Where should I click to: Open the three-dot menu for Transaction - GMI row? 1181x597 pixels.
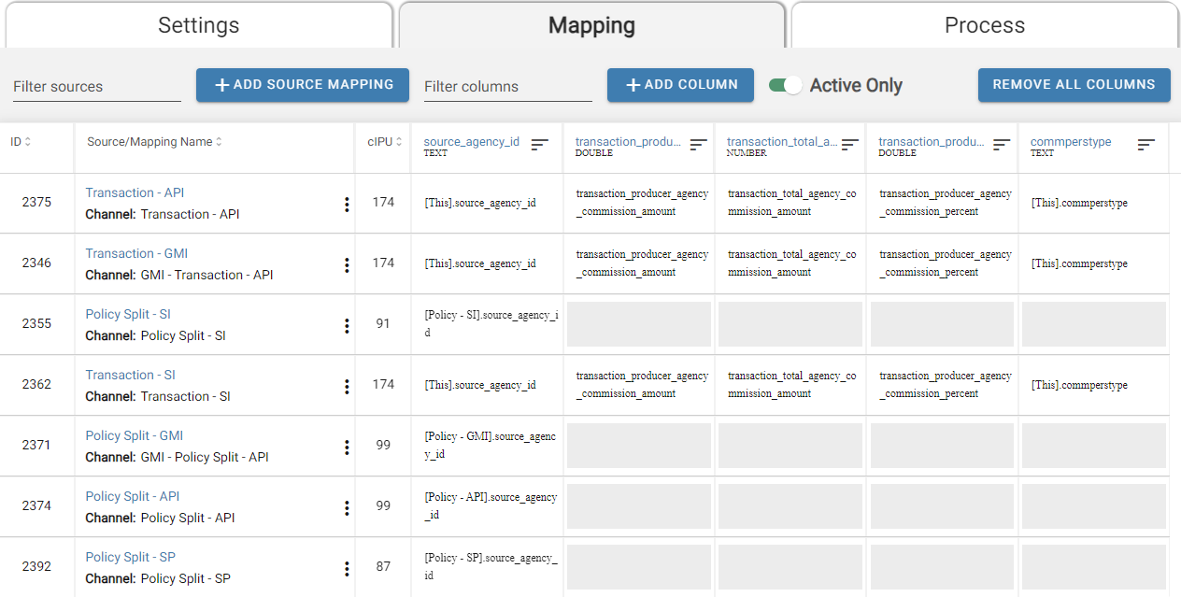tap(347, 265)
